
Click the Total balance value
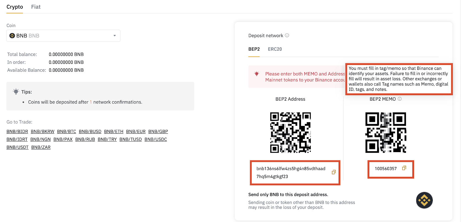(x=66, y=54)
